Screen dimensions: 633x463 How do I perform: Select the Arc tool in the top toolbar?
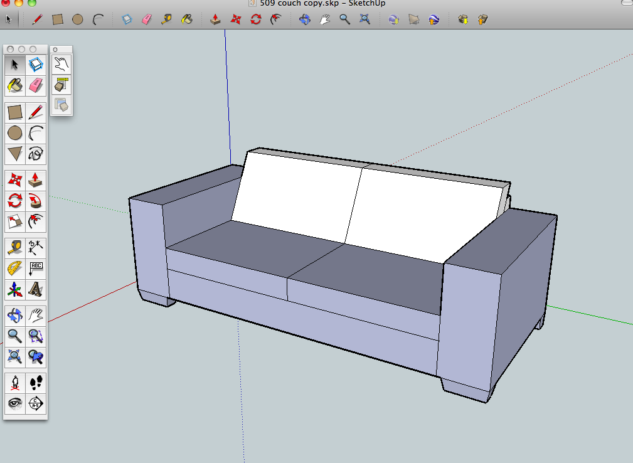click(98, 19)
